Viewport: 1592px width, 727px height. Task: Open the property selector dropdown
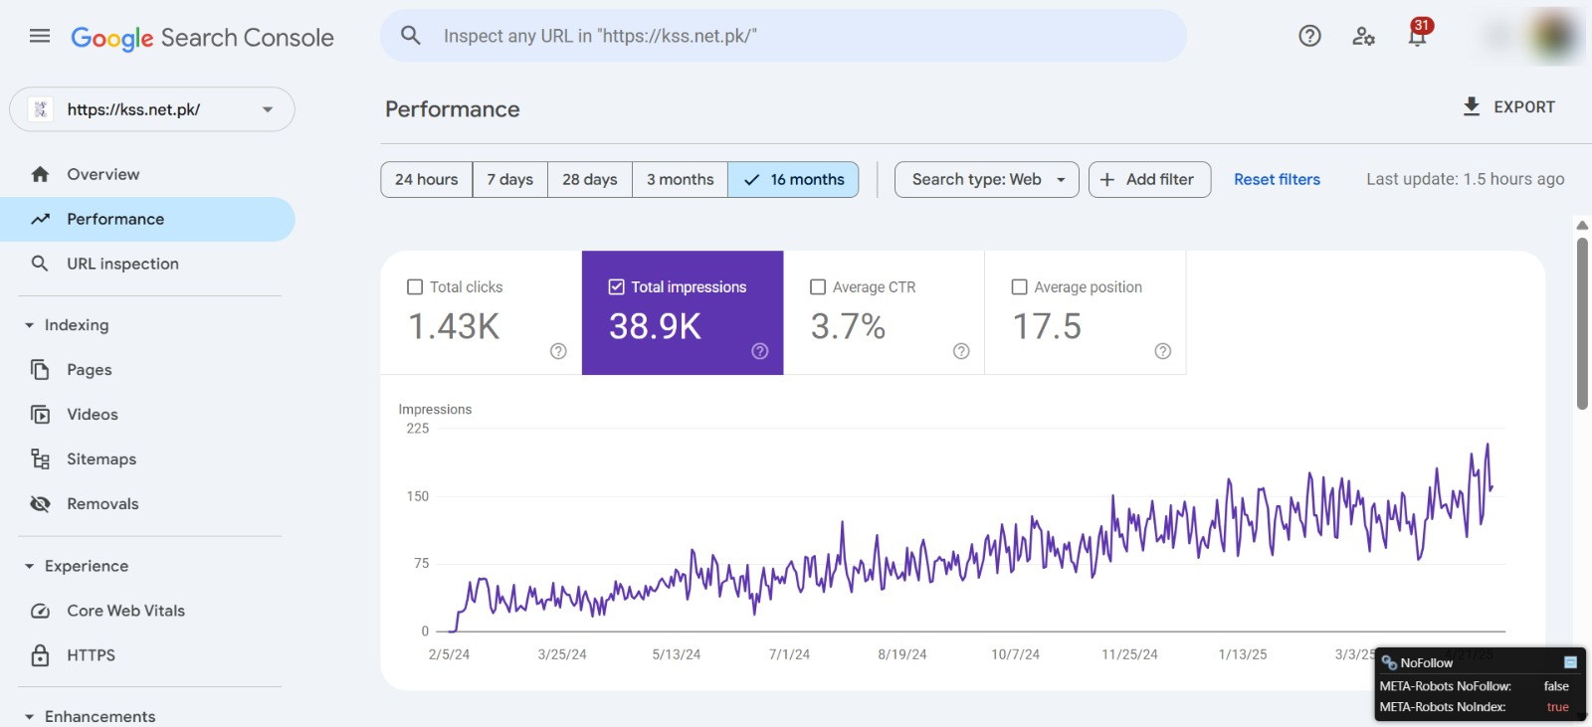point(152,109)
